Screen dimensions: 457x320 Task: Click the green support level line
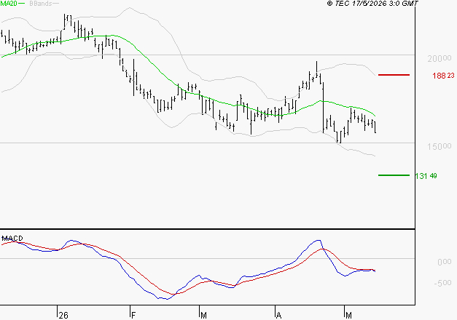pos(394,175)
